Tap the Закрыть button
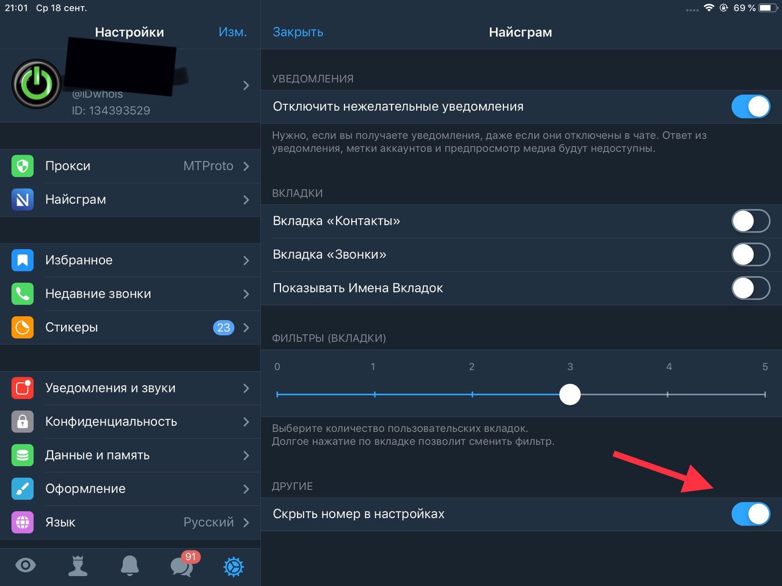The height and width of the screenshot is (586, 782). pos(298,32)
